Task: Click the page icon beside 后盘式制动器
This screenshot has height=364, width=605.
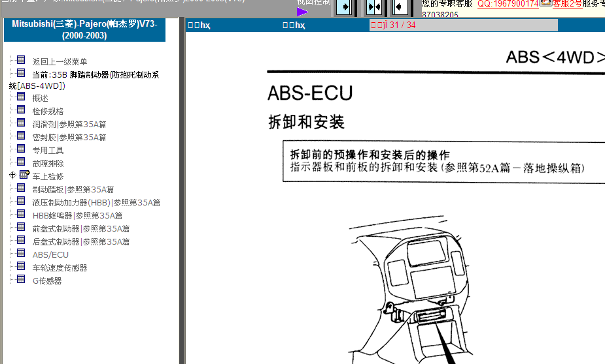Action: [21, 241]
